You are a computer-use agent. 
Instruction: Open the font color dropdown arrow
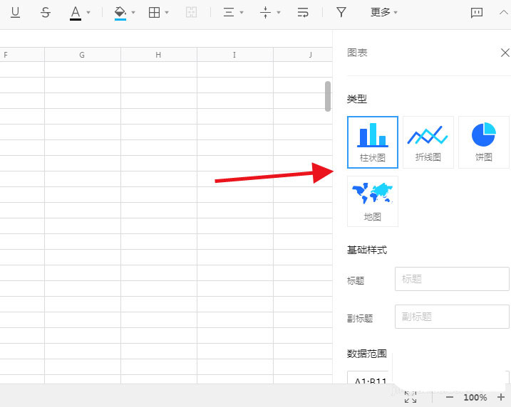click(88, 13)
